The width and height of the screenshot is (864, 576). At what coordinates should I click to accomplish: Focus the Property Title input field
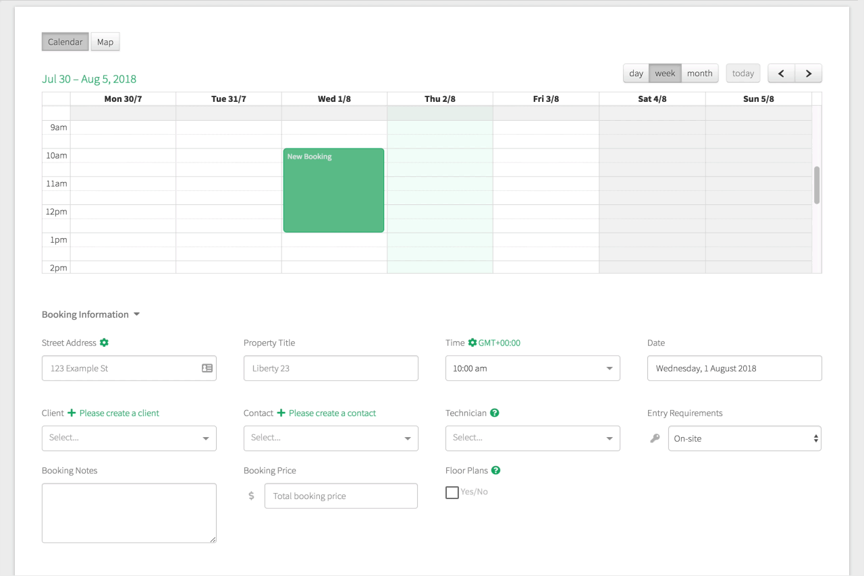tap(331, 368)
